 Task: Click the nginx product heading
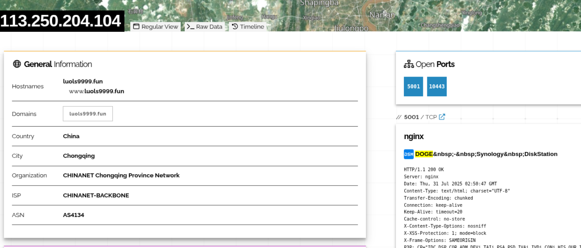pos(414,136)
